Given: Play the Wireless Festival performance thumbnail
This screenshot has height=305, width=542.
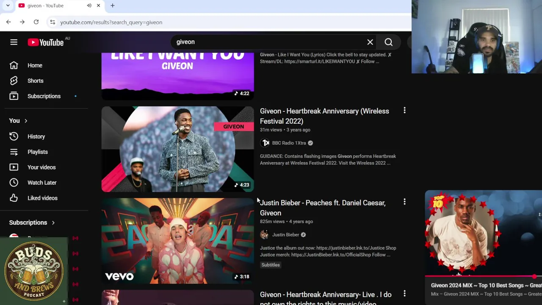Looking at the screenshot, I should tap(177, 149).
